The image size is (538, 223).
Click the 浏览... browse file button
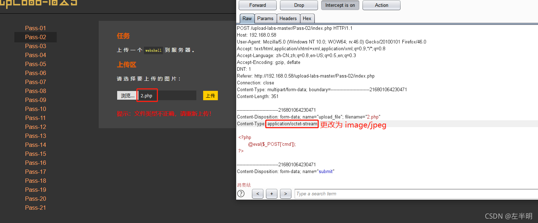coord(127,96)
